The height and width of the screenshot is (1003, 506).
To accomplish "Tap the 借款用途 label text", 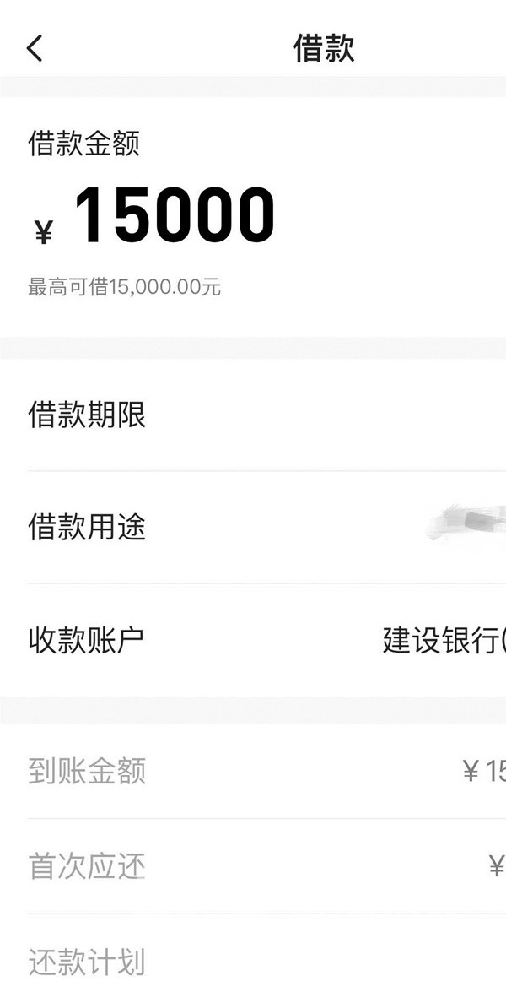I will pos(87,527).
